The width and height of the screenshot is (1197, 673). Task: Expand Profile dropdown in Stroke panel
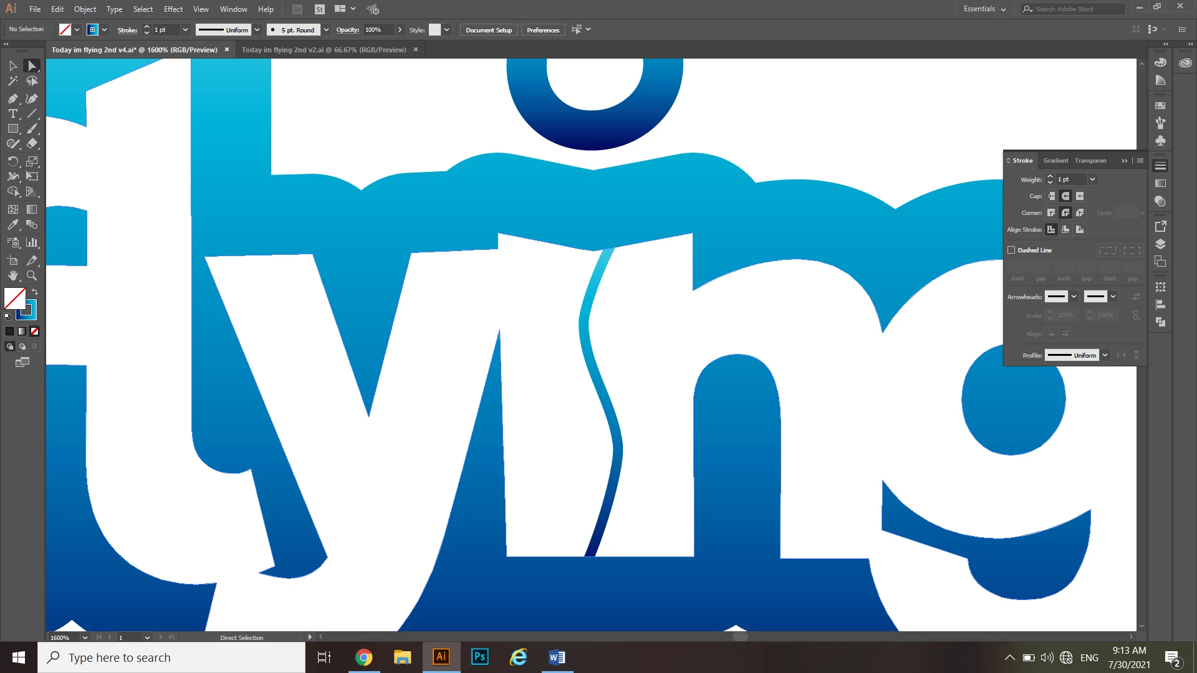click(x=1105, y=355)
